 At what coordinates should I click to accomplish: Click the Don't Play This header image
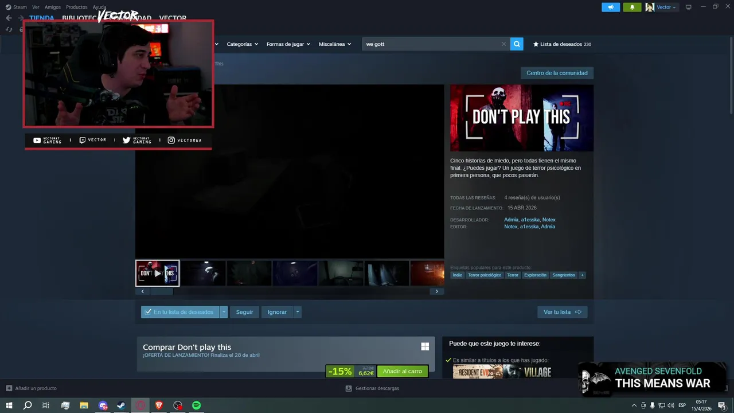[x=522, y=118]
